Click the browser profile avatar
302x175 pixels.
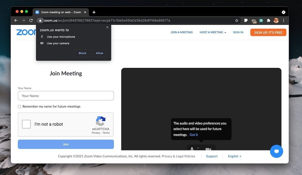(276, 20)
